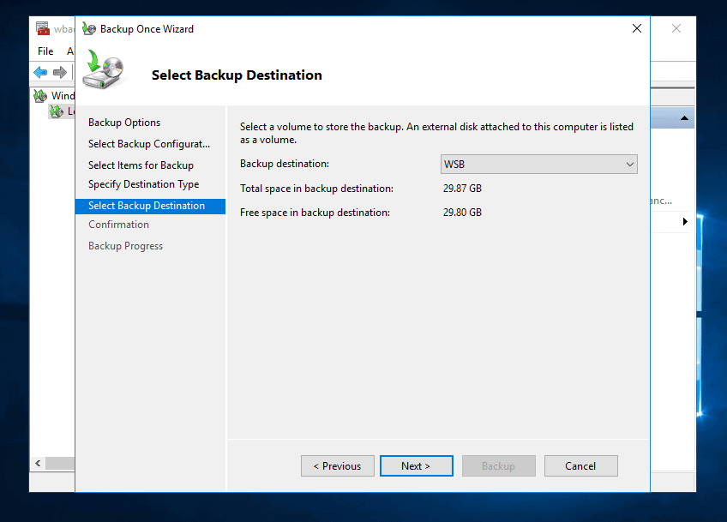Image resolution: width=727 pixels, height=522 pixels.
Task: Click the left scroll arrow of tree pane
Action: pyautogui.click(x=37, y=464)
